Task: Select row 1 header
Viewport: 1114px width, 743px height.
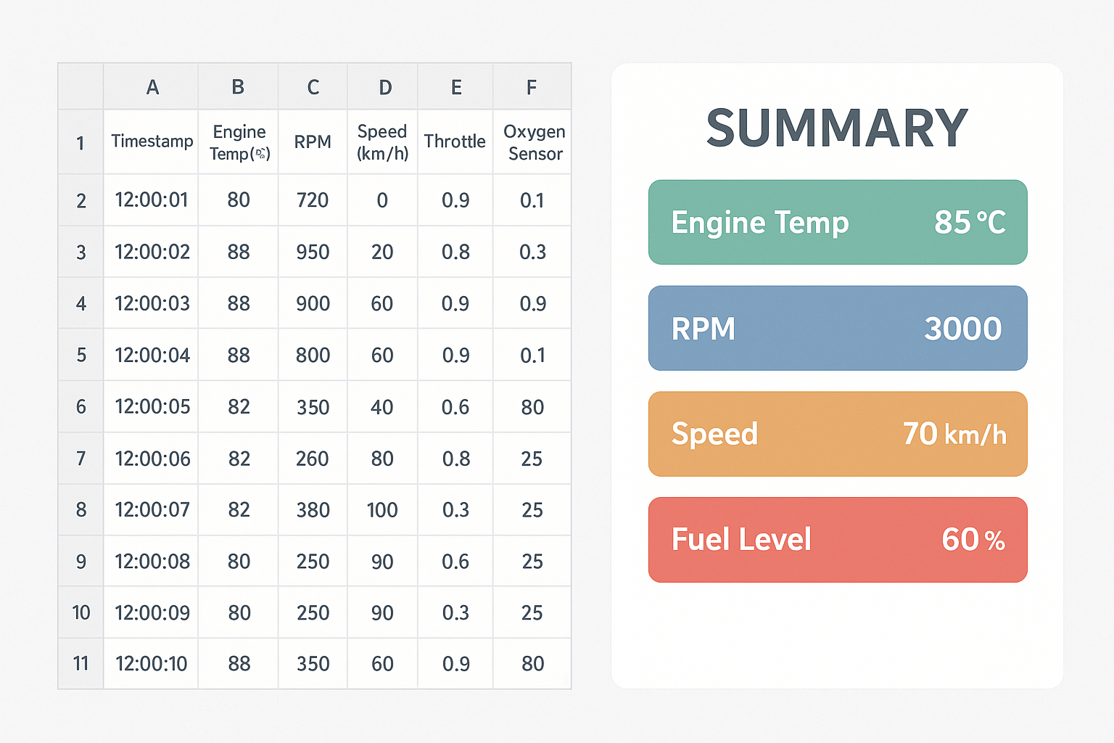Action: coord(81,142)
